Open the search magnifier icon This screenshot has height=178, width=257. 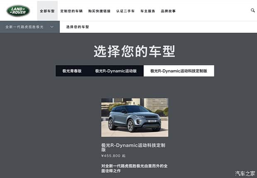click(253, 10)
